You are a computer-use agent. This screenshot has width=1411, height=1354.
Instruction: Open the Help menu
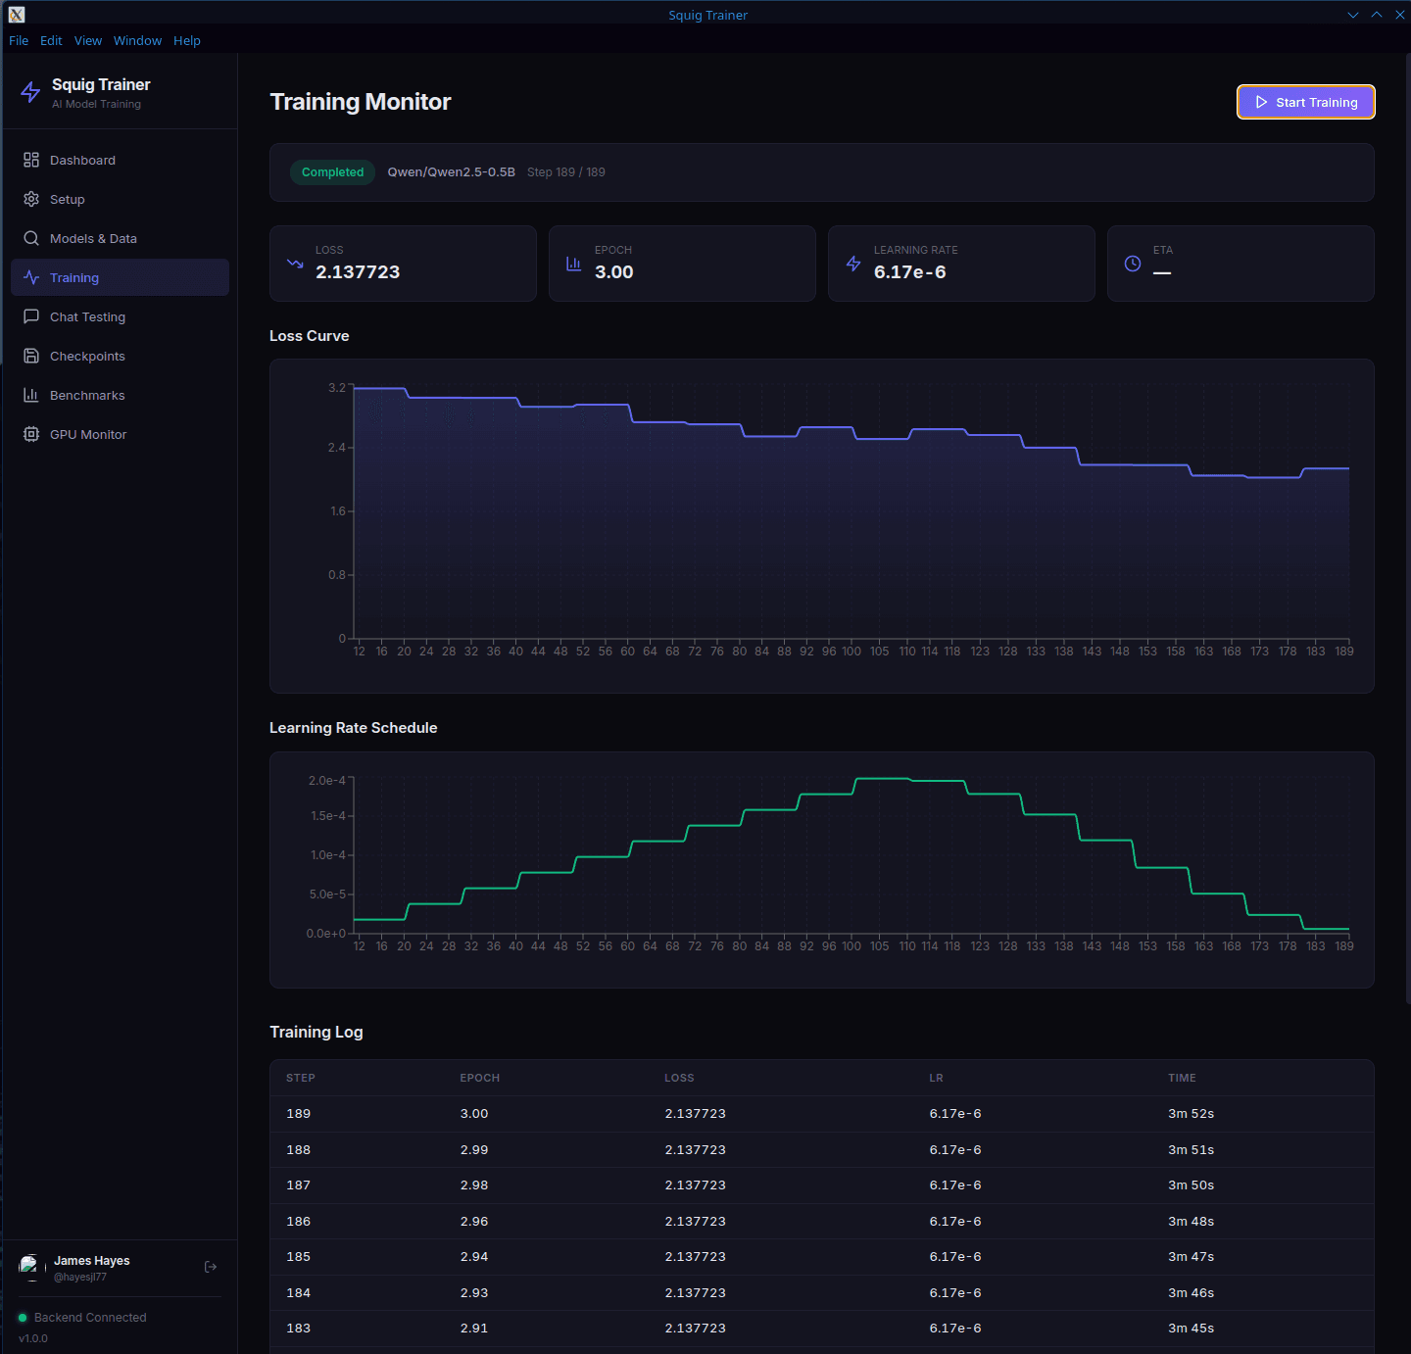click(187, 40)
